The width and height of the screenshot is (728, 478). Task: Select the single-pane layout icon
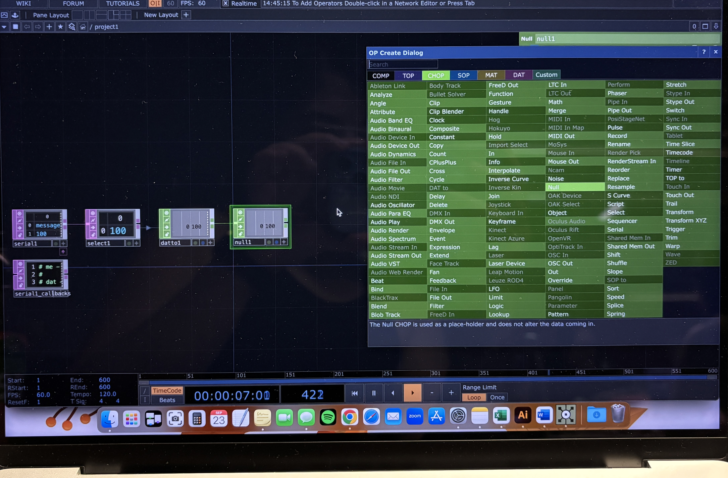point(78,15)
